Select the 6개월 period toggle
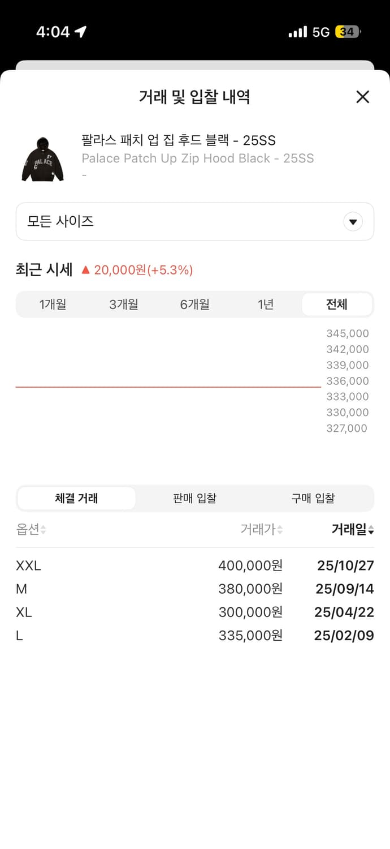This screenshot has width=390, height=849. click(195, 304)
